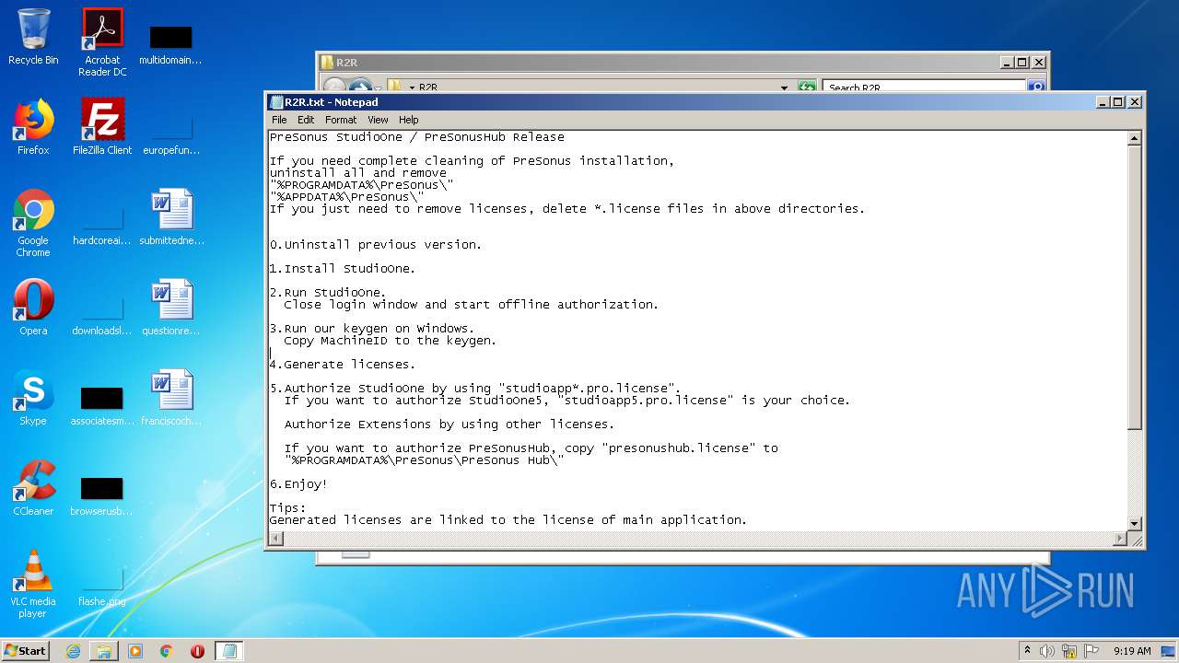Open the submittedne Word document
This screenshot has width=1179, height=663.
click(171, 217)
